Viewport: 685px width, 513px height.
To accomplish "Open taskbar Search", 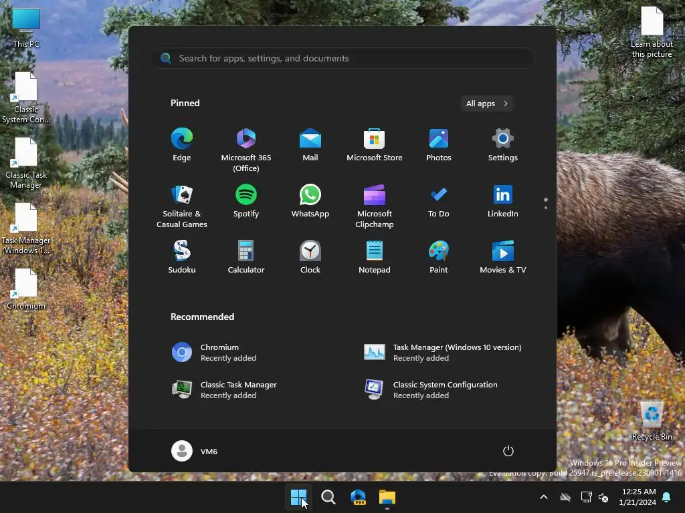I will coord(328,497).
